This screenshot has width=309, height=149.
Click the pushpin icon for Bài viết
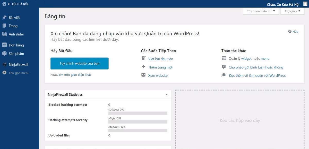pos(4,17)
